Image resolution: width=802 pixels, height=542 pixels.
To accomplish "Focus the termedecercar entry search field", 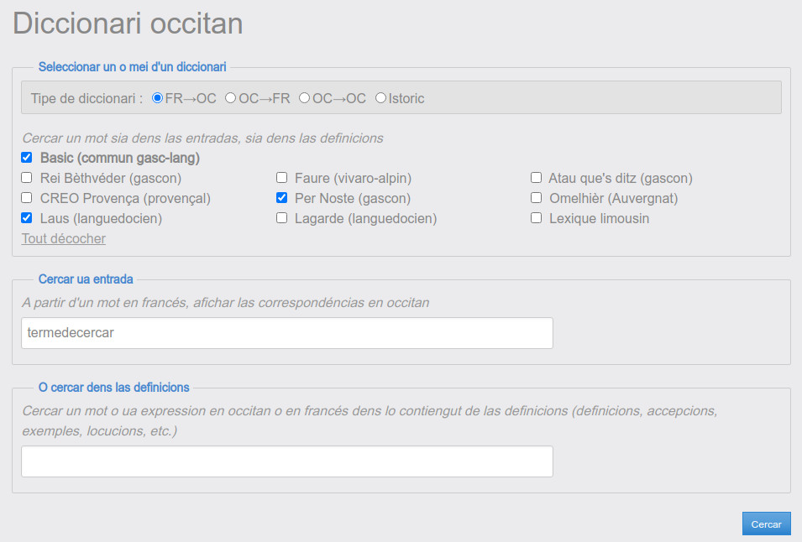I will point(287,333).
